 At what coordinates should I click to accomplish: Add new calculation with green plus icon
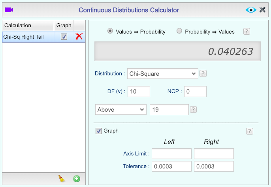77,179
